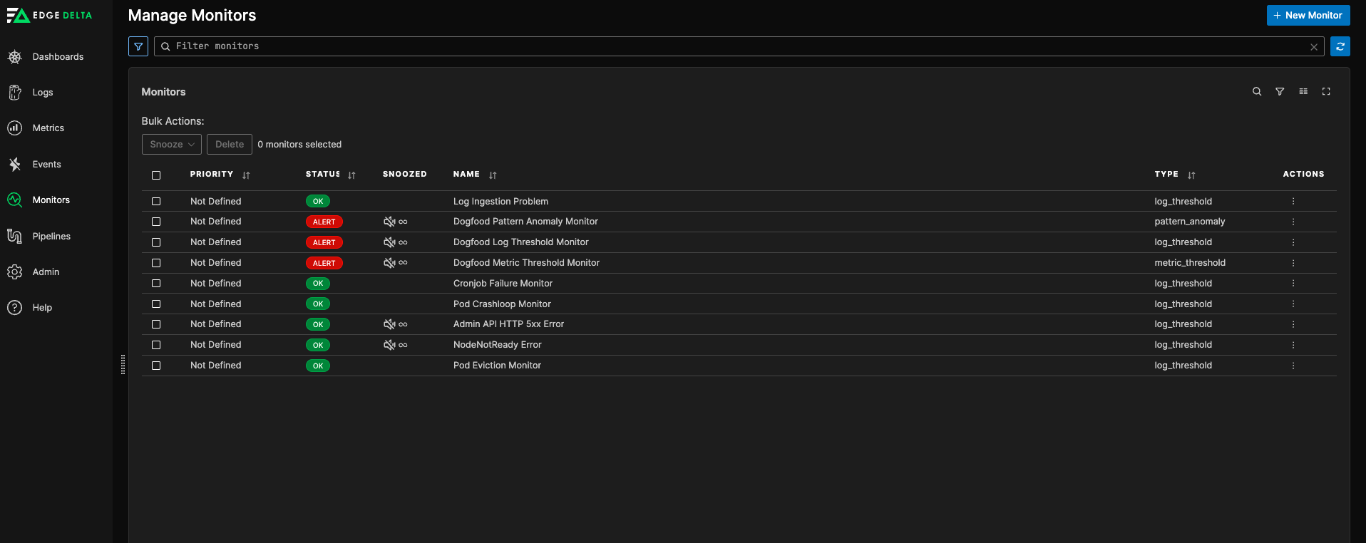1366x543 pixels.
Task: Sort monitors by the Priority column
Action: pos(246,175)
